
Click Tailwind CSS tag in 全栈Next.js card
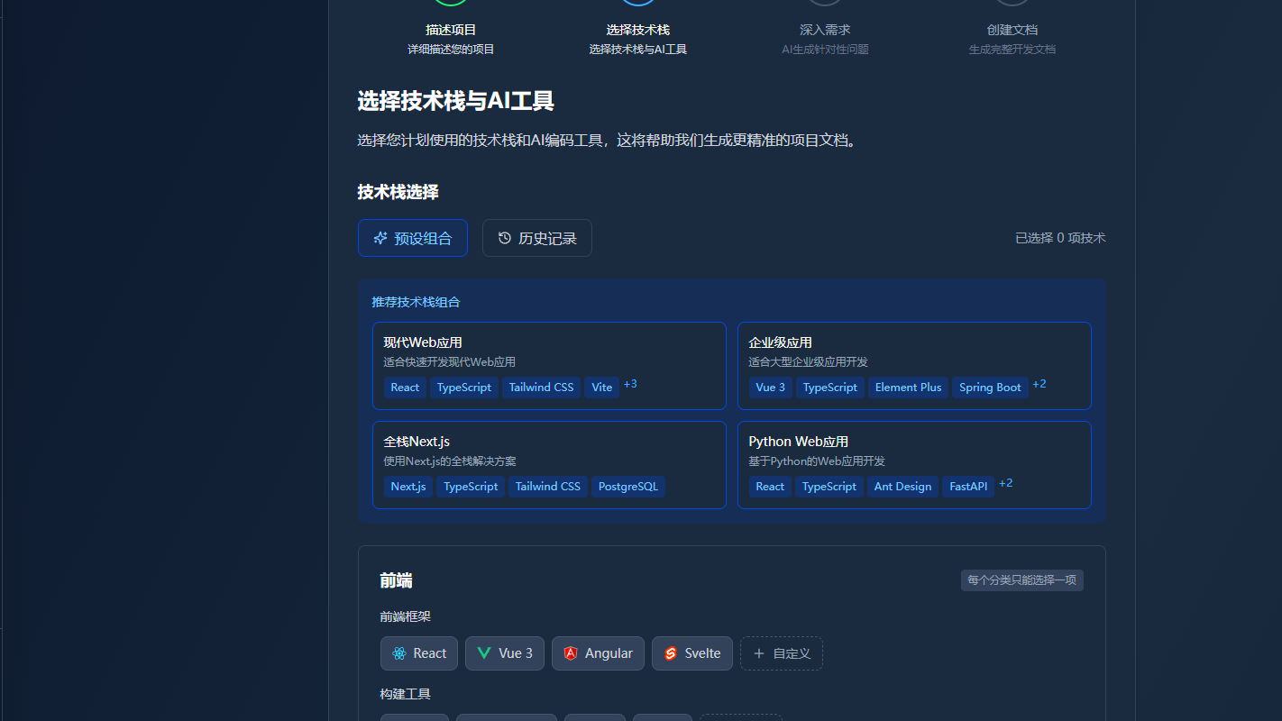[x=548, y=487]
